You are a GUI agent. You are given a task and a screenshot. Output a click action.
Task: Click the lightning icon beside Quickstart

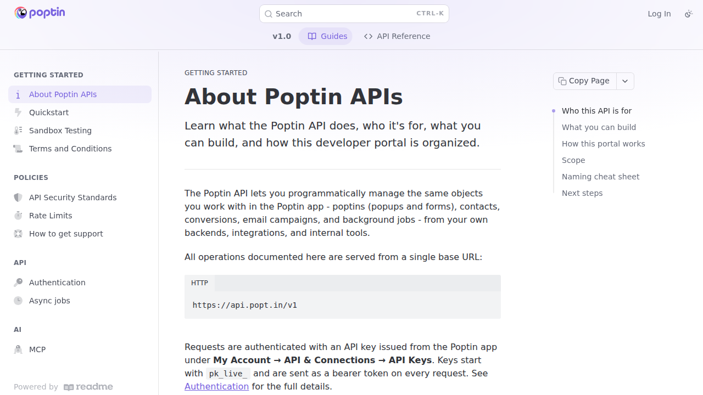coord(18,112)
